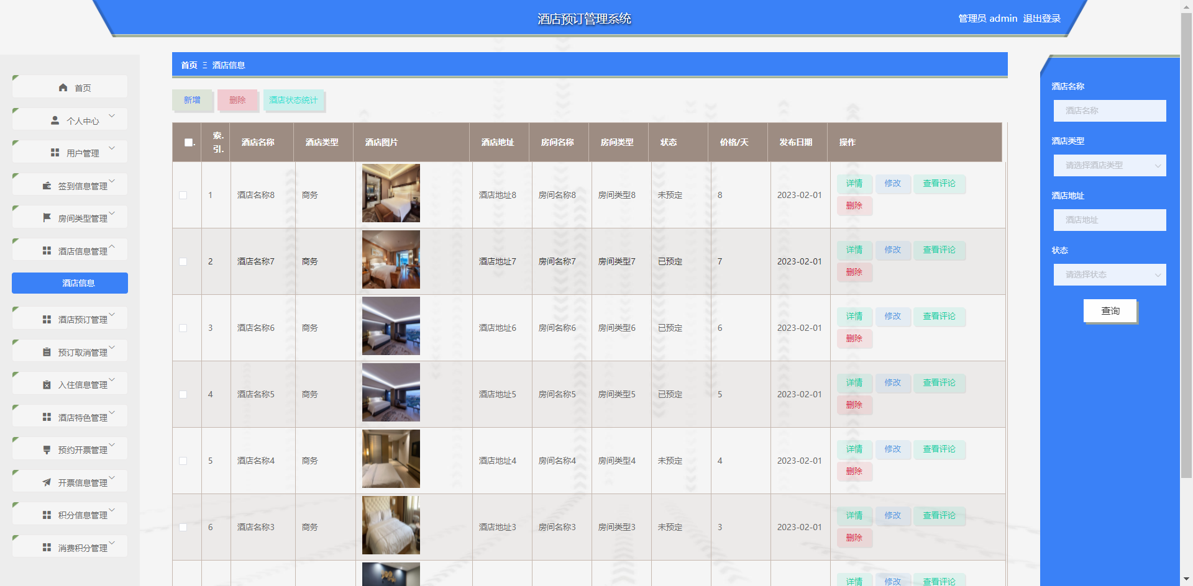Focus the 酒店地址 search input

coord(1110,220)
